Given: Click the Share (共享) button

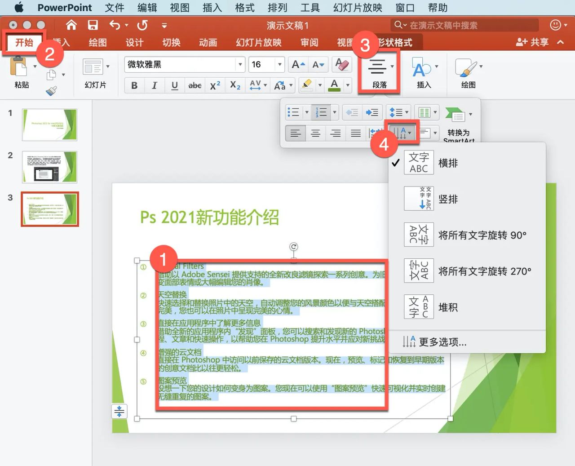Looking at the screenshot, I should (532, 42).
